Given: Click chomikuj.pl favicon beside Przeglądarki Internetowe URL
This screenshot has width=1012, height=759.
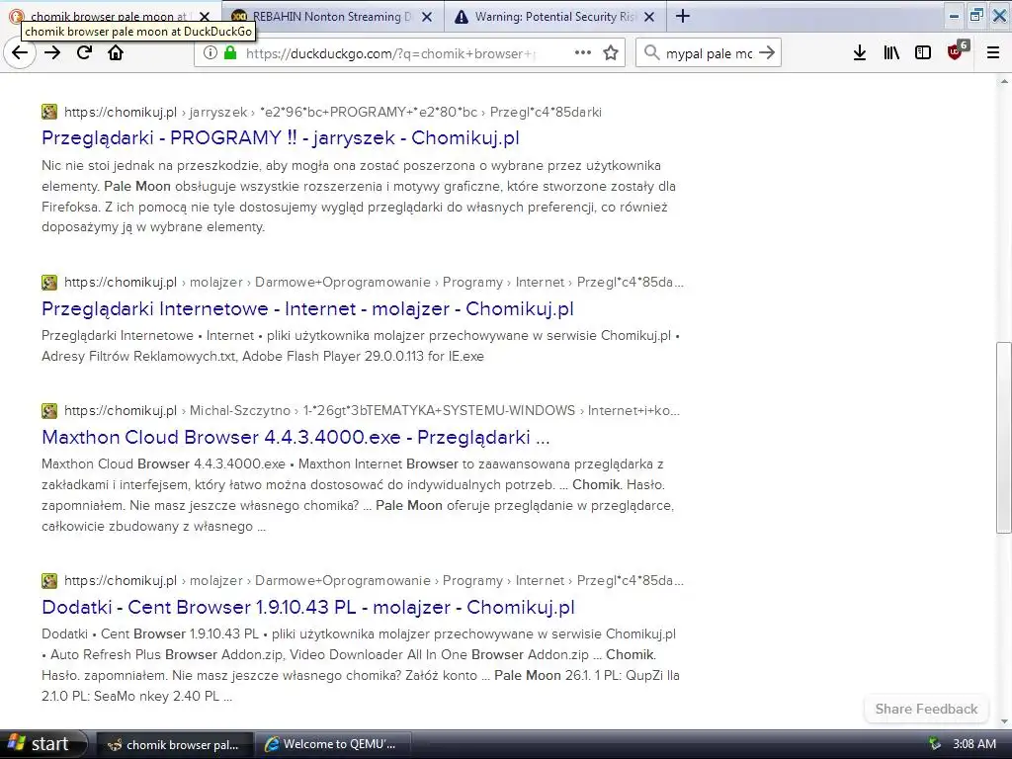Looking at the screenshot, I should tap(49, 282).
